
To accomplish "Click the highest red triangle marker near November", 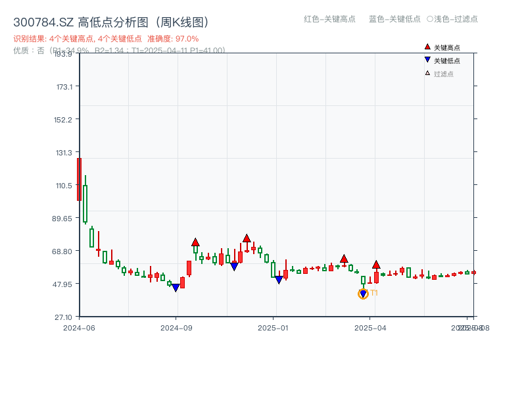I will click(247, 238).
